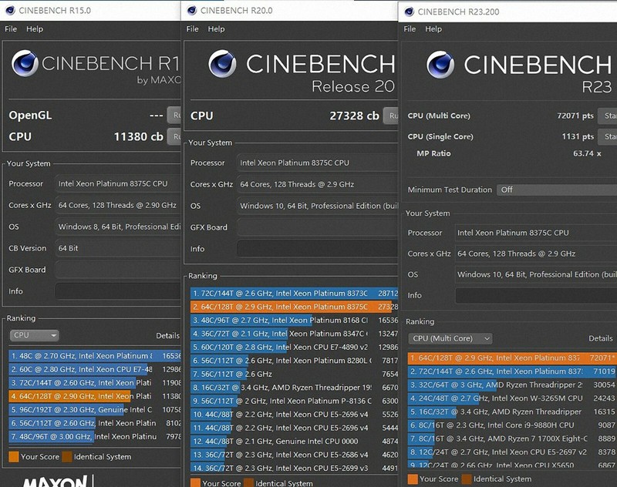Screen dimensions: 617x487
Task: Open File menu in Cinebench R23 window
Action: pyautogui.click(x=410, y=29)
